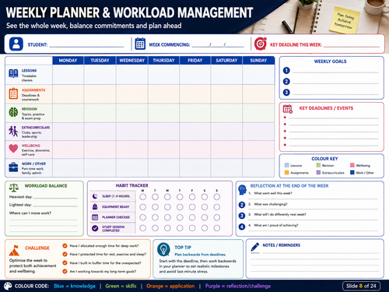
Task: Click the Lightest day line
Action: coord(55,206)
